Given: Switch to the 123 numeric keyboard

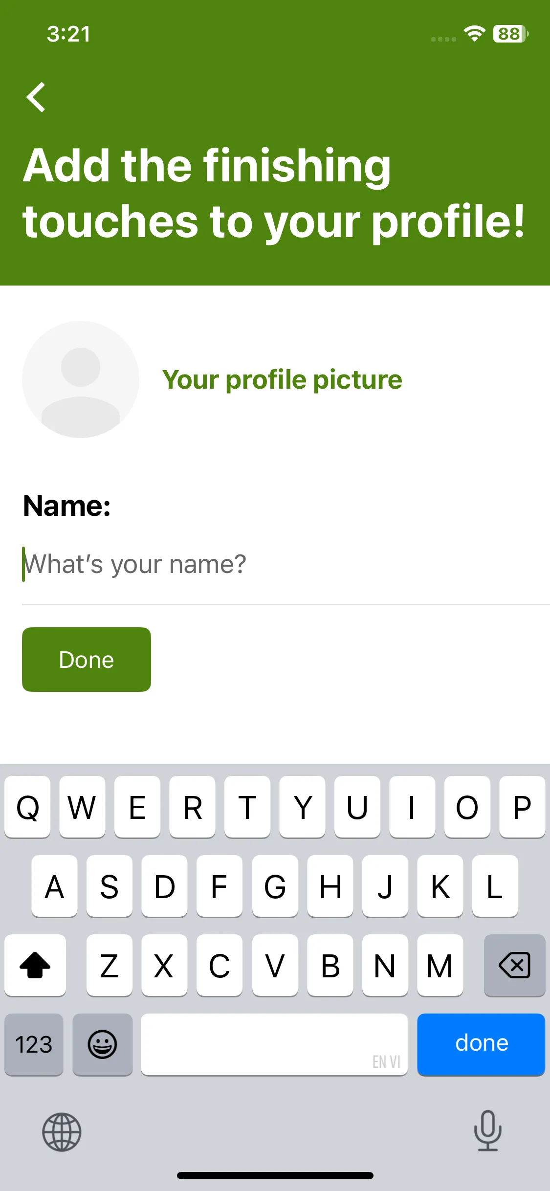Looking at the screenshot, I should (x=34, y=1044).
